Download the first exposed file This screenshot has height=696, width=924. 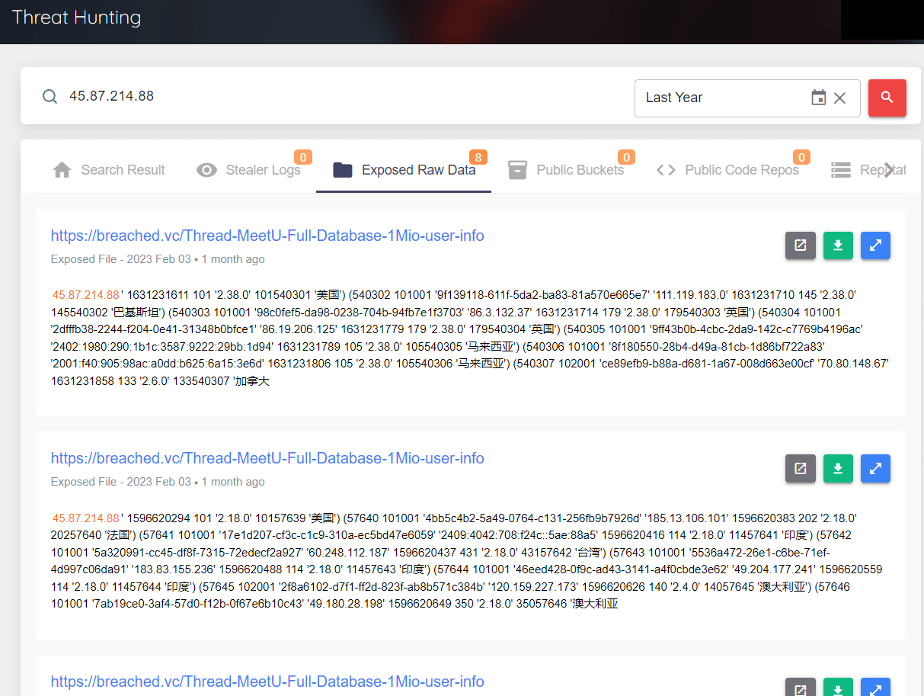pos(838,245)
